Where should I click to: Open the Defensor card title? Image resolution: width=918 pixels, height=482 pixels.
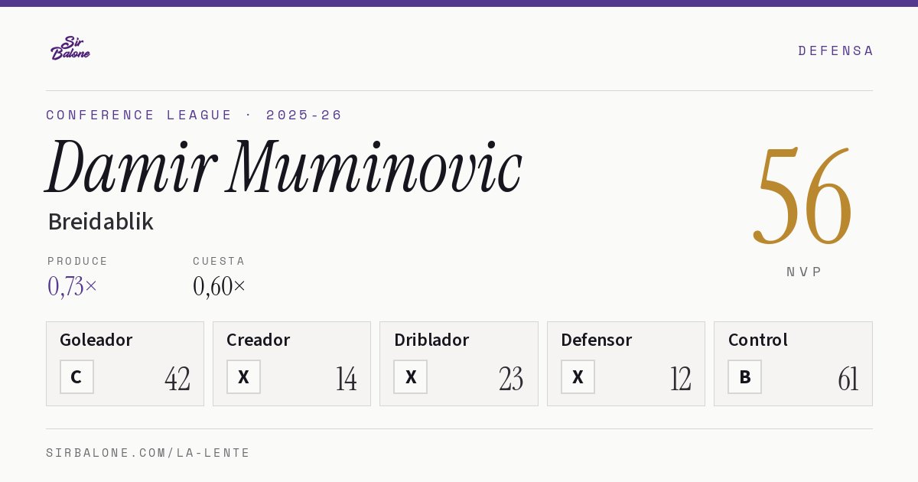(596, 340)
